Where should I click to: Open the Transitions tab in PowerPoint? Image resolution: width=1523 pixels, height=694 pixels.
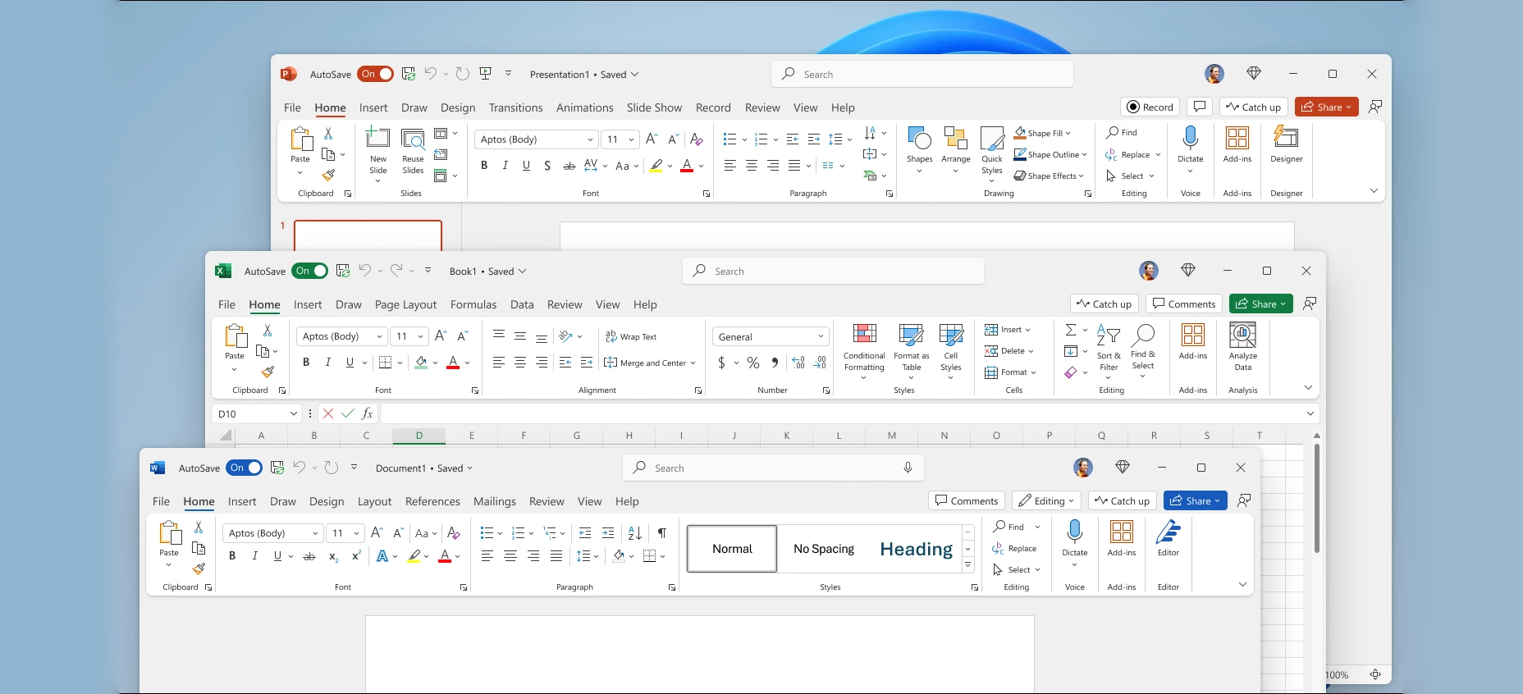515,107
